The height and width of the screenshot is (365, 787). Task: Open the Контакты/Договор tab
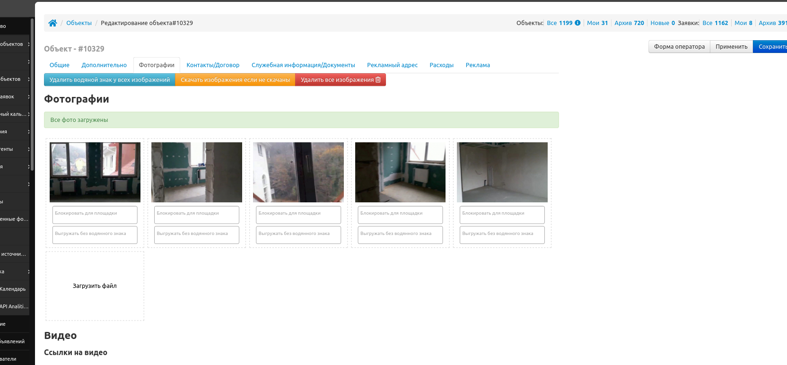[x=213, y=65]
